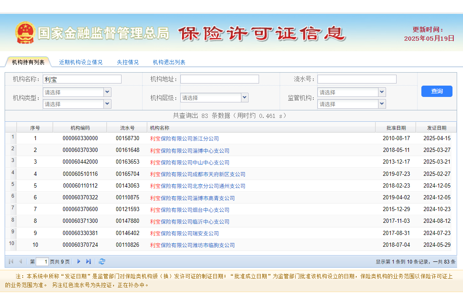Open 利宝保险有限公司临沂中心支公司 link
The width and height of the screenshot is (463, 295).
coord(190,222)
